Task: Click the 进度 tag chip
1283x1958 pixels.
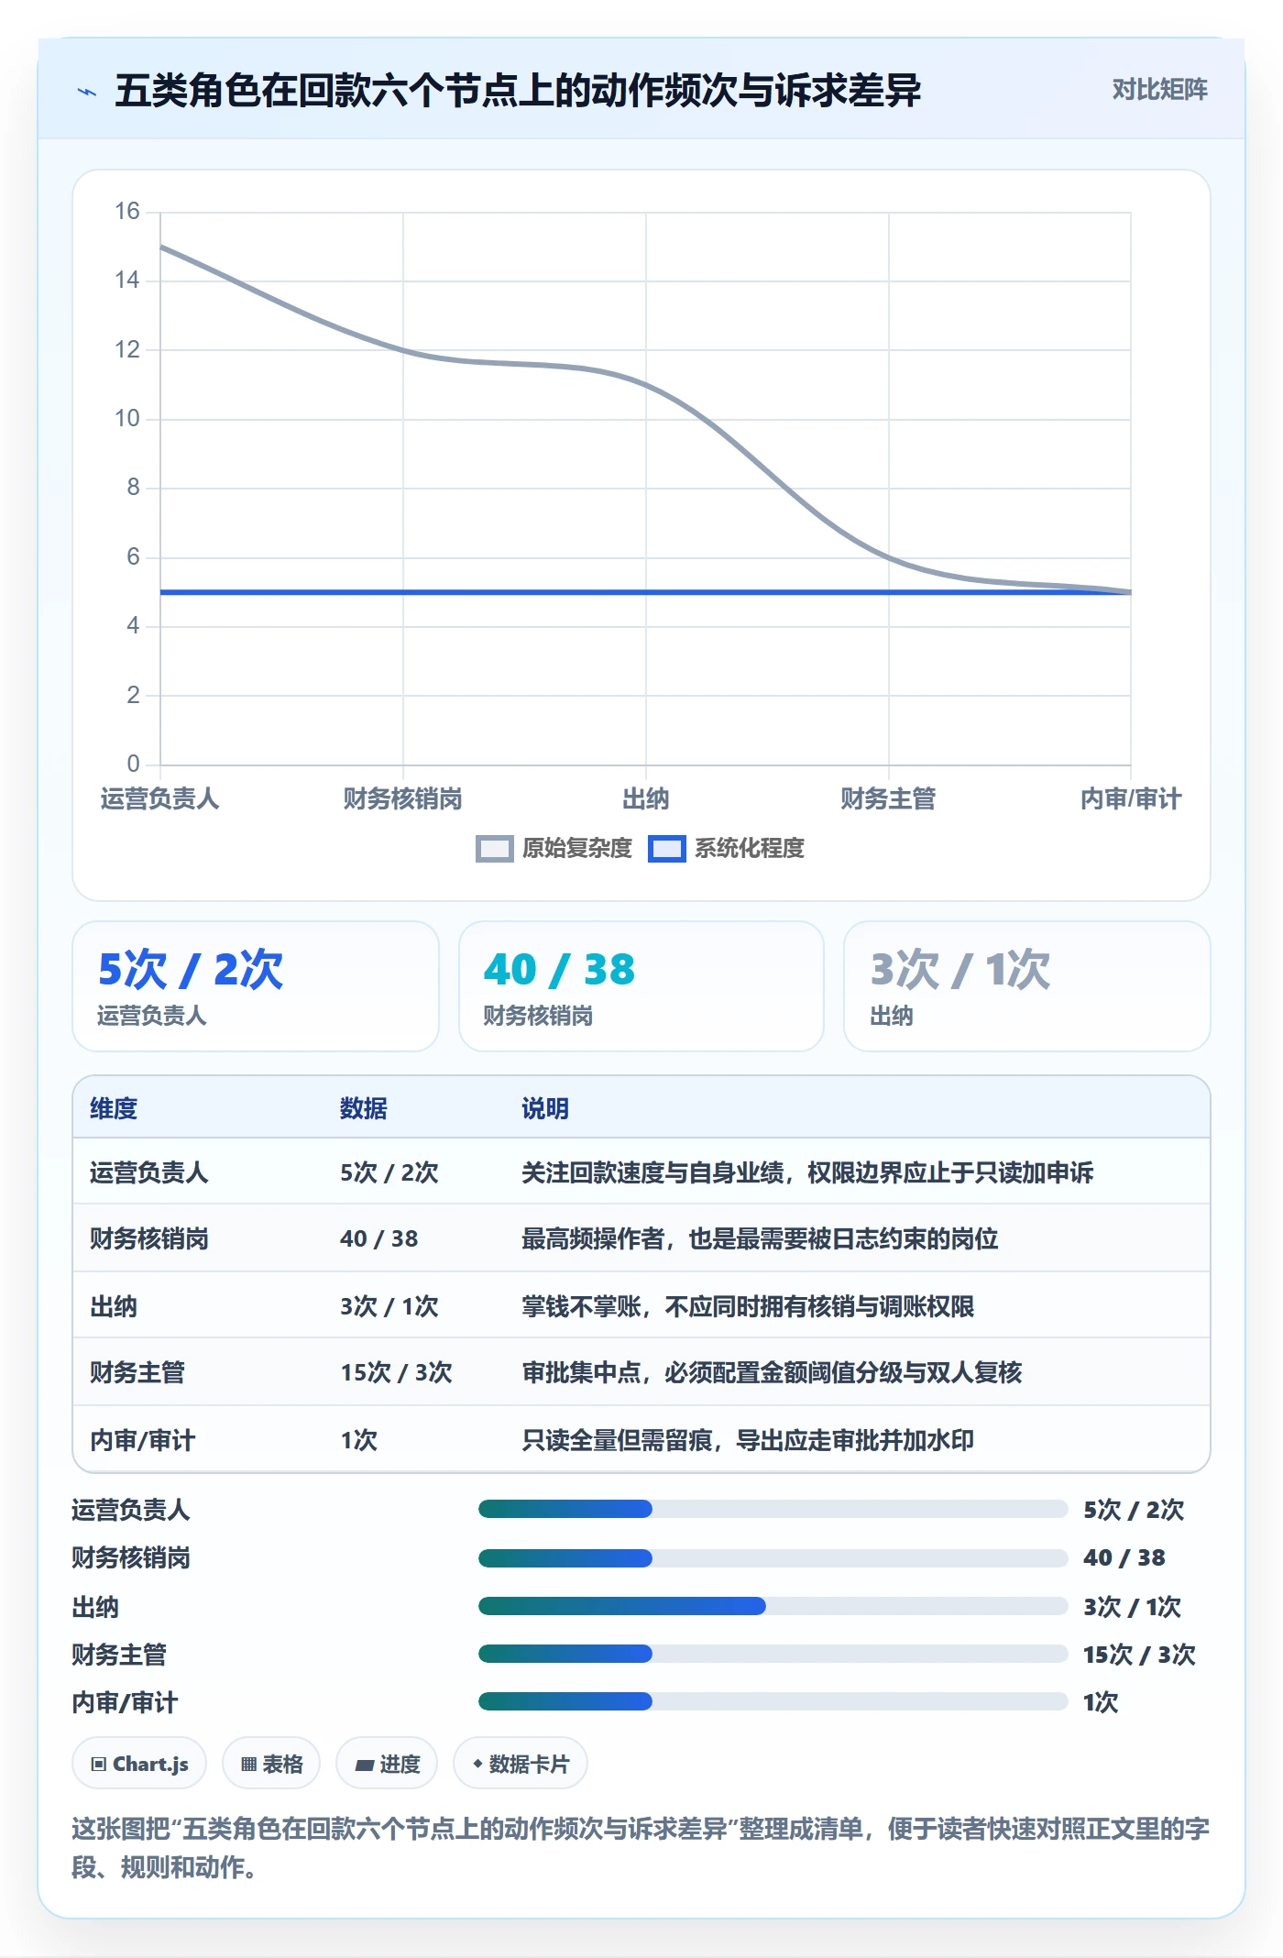Action: (387, 1764)
